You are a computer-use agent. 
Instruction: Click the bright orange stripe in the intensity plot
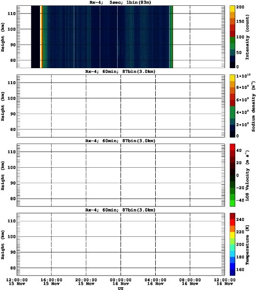click(41, 37)
